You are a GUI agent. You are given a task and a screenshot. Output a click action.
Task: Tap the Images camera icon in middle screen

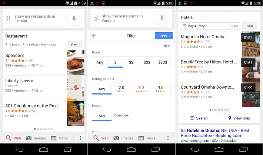pyautogui.click(x=116, y=138)
